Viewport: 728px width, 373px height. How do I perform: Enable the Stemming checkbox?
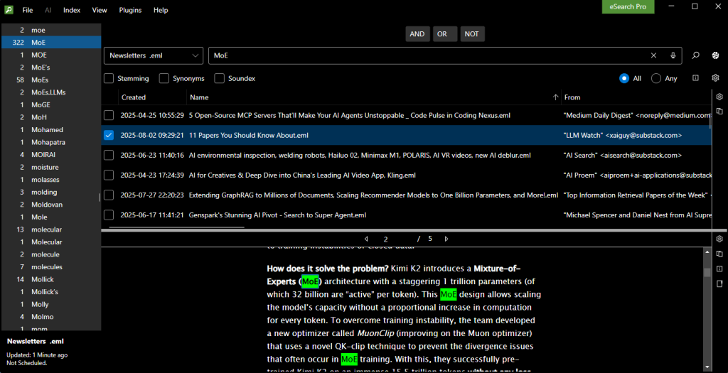click(109, 78)
